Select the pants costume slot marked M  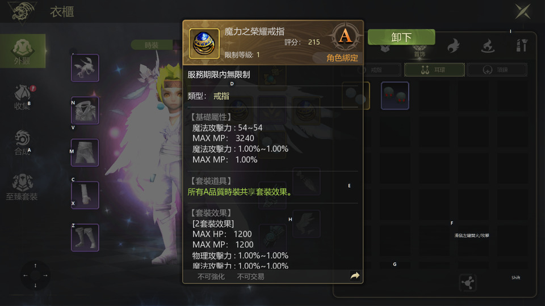(x=85, y=152)
